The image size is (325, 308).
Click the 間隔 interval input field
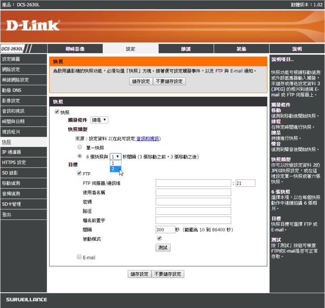pyautogui.click(x=165, y=229)
